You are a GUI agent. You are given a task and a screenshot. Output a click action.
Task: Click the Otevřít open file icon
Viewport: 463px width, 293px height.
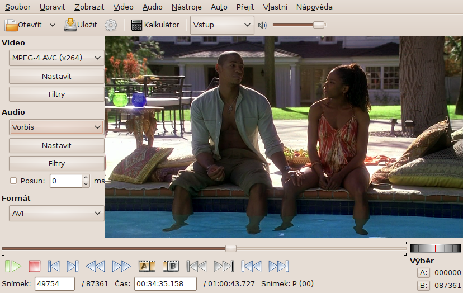coord(11,25)
